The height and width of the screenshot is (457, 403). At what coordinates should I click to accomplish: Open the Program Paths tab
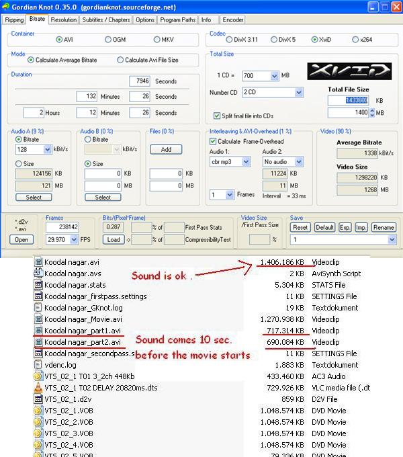[177, 19]
